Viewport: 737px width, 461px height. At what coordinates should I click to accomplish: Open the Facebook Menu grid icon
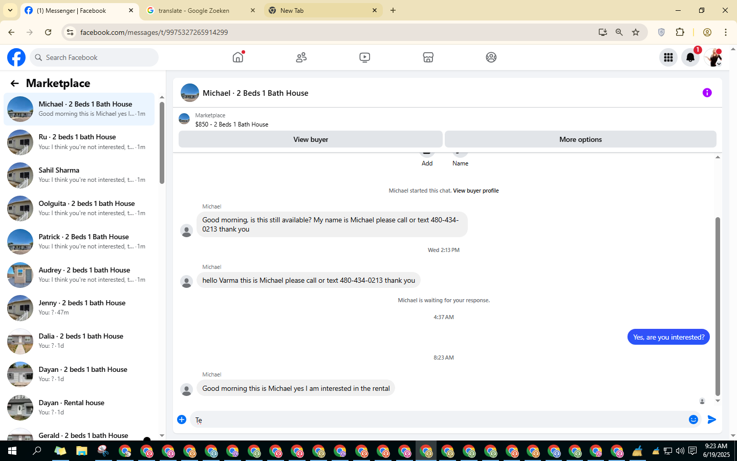tap(668, 57)
